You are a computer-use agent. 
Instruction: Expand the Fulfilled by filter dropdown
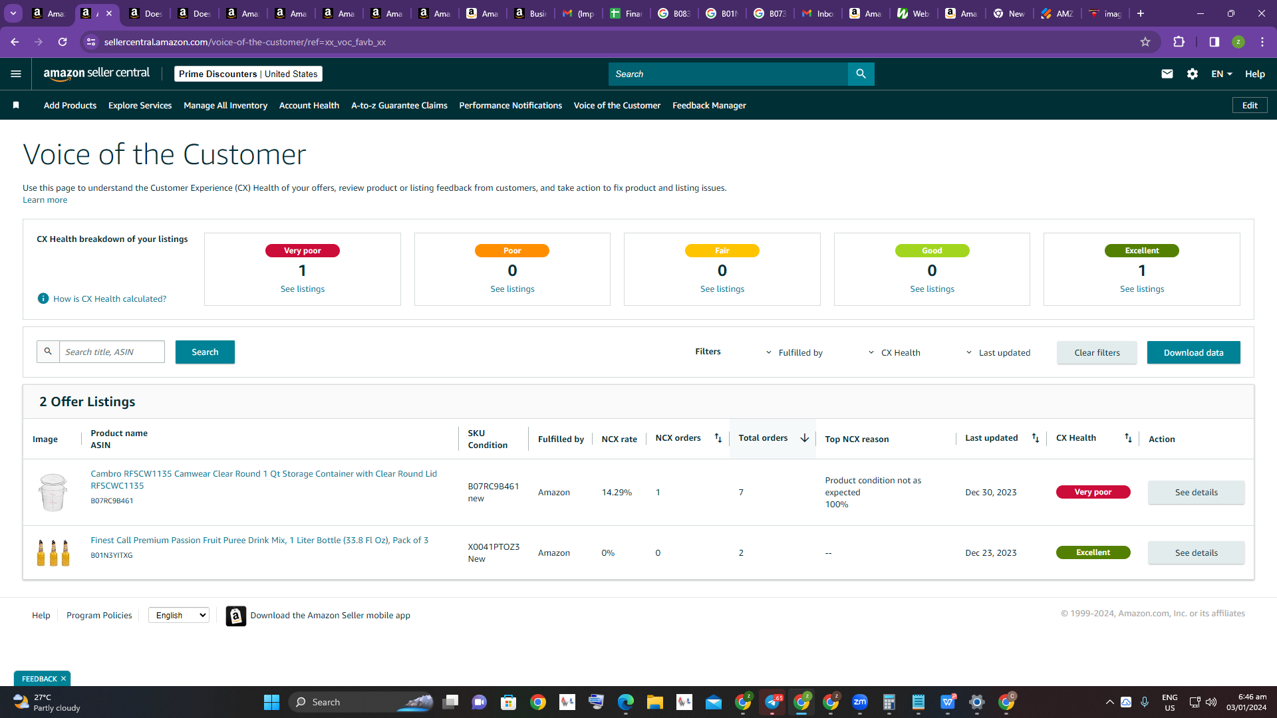point(794,353)
